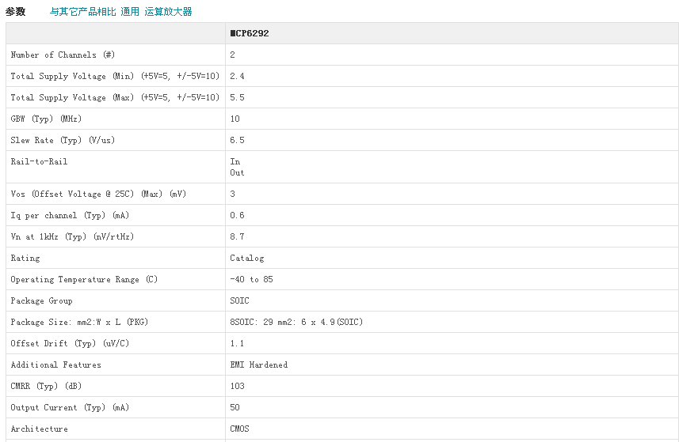
Task: Click the 通用 link
Action: click(x=130, y=12)
